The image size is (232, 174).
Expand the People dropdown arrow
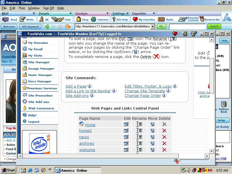[71, 14]
